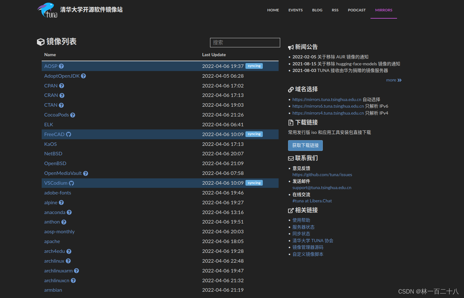Image resolution: width=464 pixels, height=298 pixels.
Task: Open the help icon beside anaconda
Action: [x=69, y=212]
